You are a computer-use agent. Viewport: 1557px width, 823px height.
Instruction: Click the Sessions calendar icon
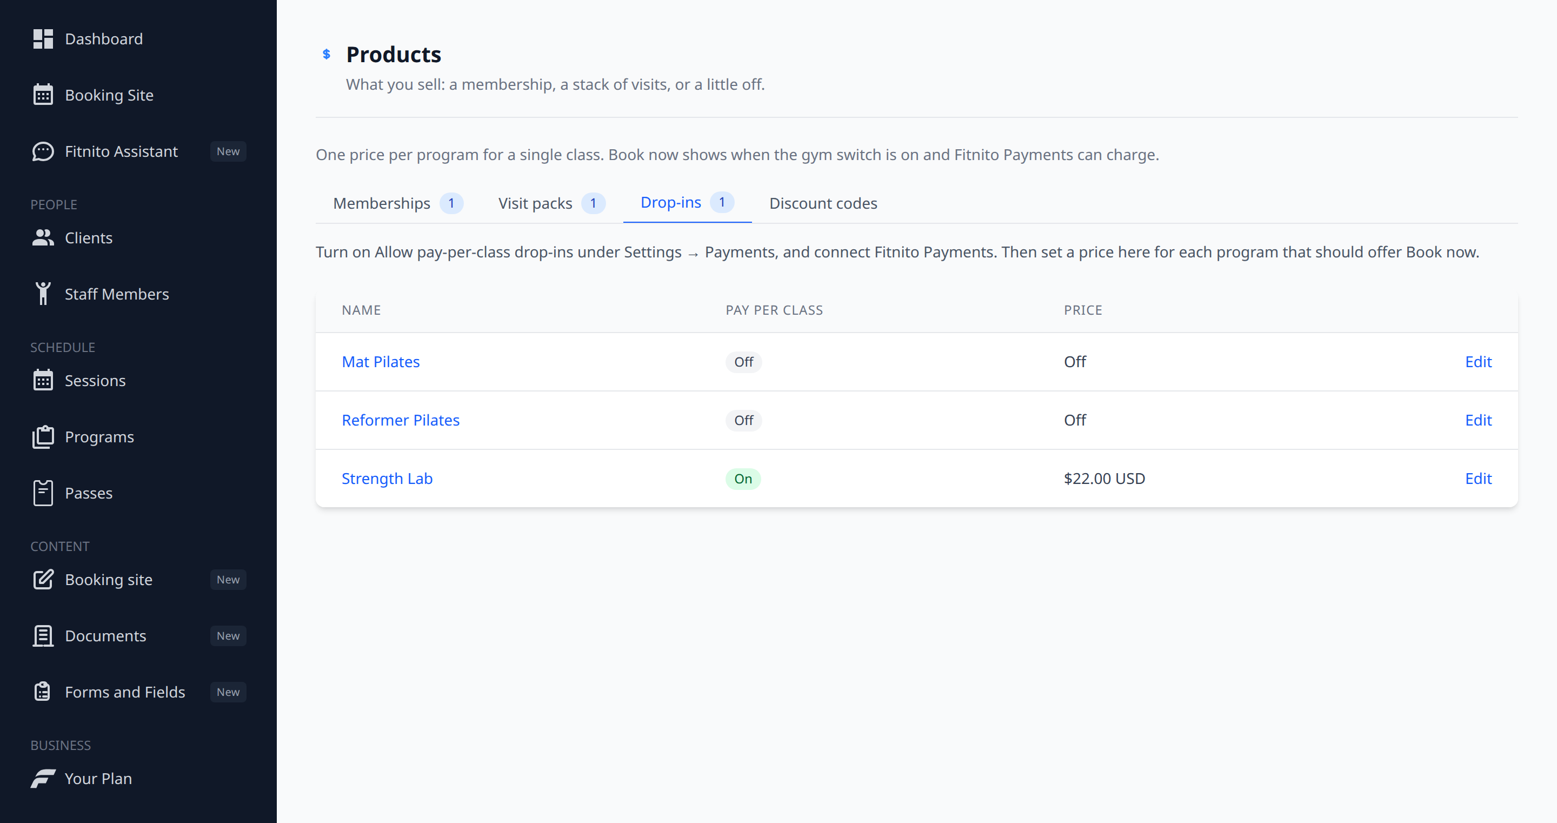coord(43,380)
